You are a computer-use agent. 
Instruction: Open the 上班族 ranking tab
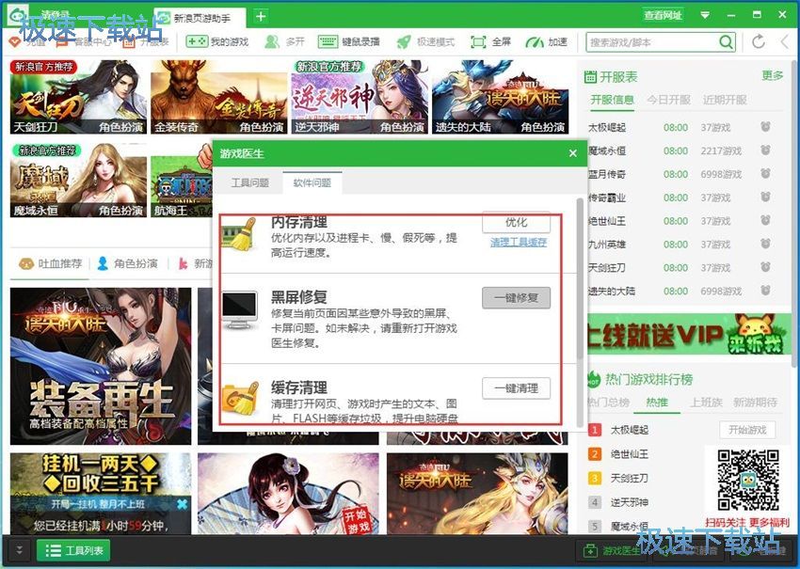pyautogui.click(x=706, y=403)
